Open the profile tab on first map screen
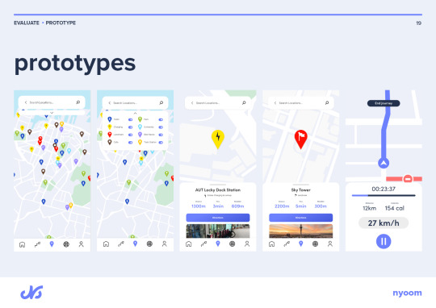This screenshot has width=436, height=308. [x=82, y=244]
